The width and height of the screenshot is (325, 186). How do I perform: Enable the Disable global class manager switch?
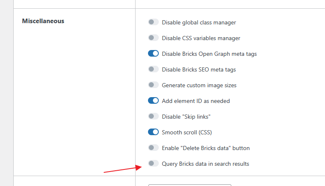tap(153, 22)
